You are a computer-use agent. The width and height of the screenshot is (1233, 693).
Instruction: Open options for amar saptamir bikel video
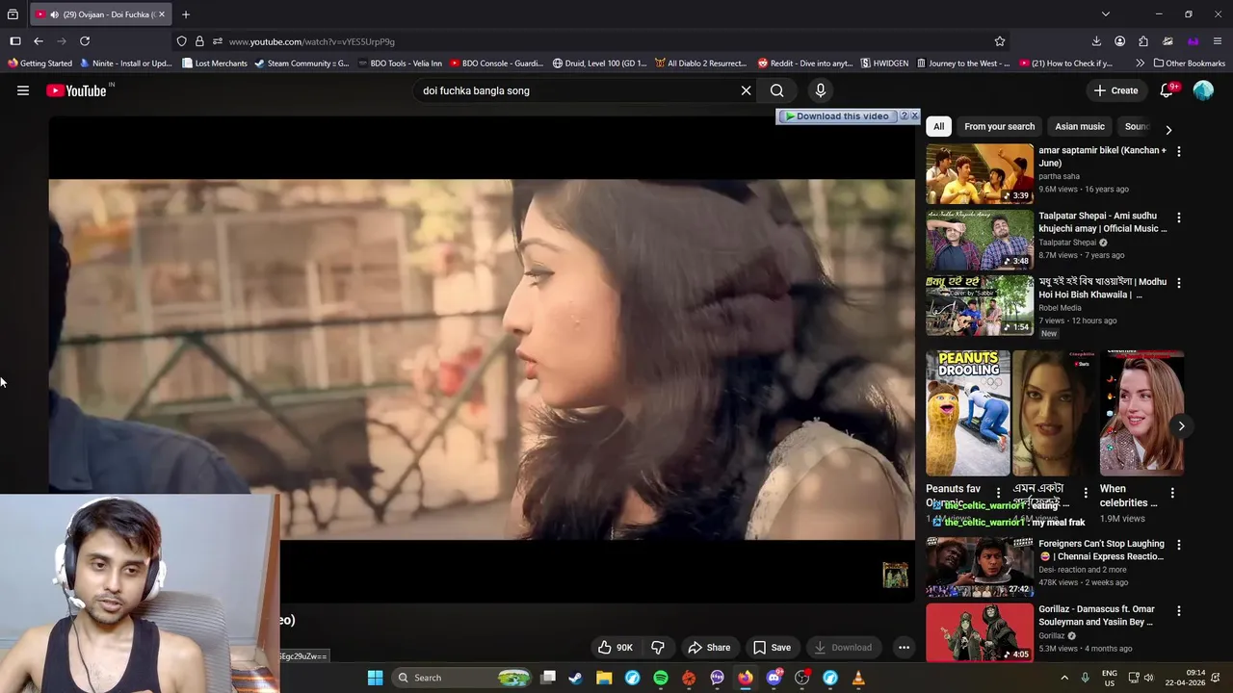1178,152
